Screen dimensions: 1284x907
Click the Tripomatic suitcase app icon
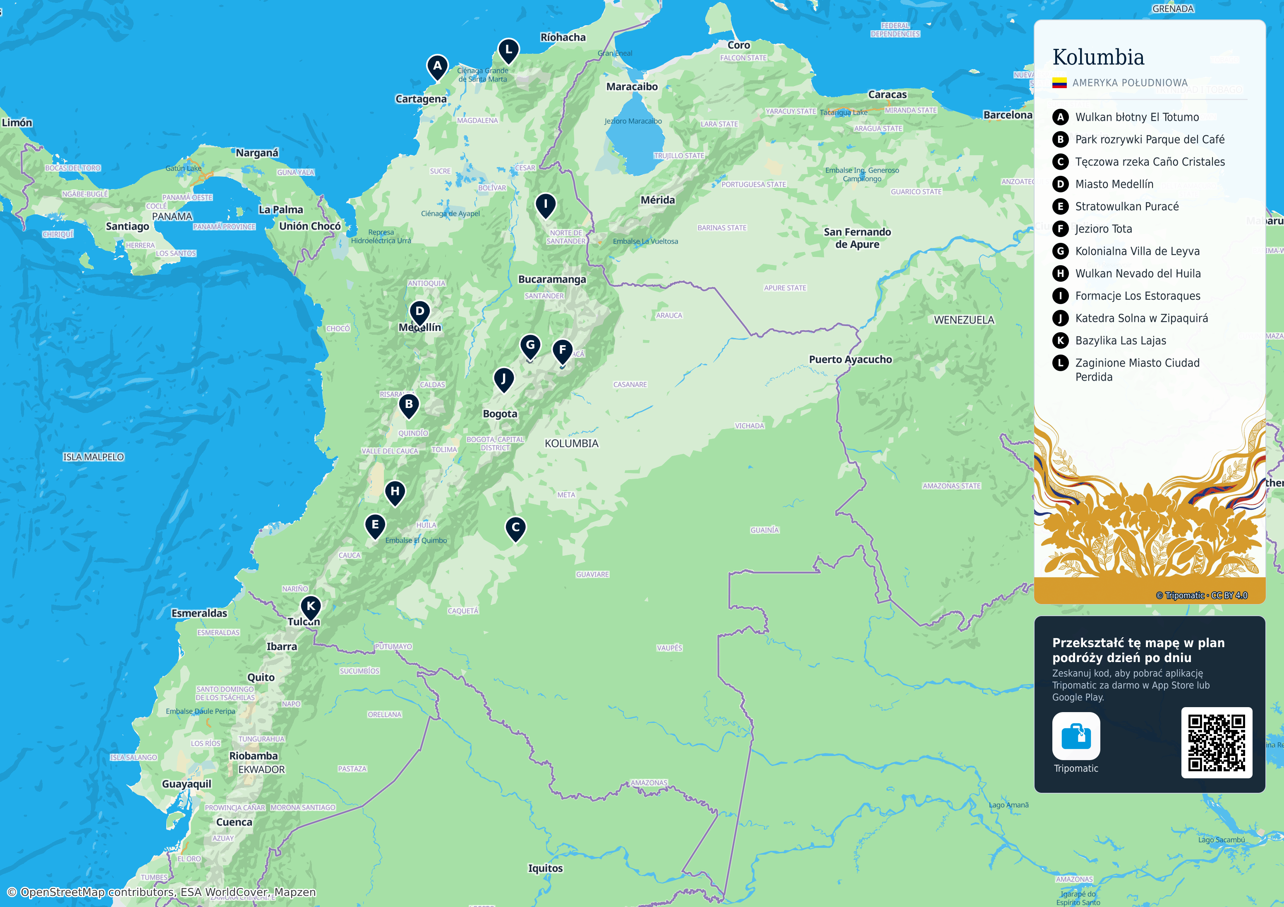[1076, 736]
